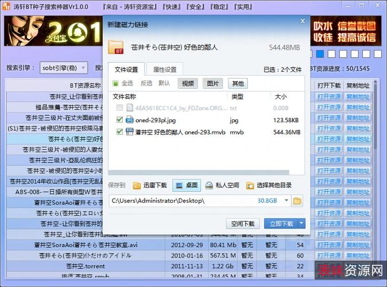387x287 pixels.
Task: Click 打开资源 in first result row
Action: 329,96
